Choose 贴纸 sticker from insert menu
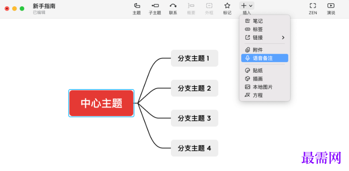The image size is (349, 171). tap(265, 71)
